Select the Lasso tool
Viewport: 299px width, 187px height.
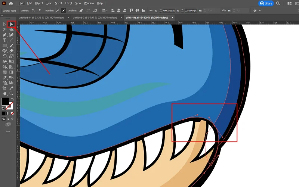(x=12, y=29)
